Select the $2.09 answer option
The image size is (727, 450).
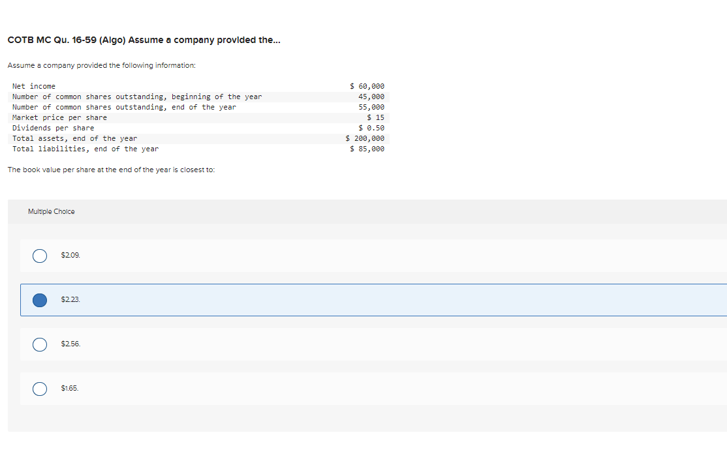pos(39,256)
